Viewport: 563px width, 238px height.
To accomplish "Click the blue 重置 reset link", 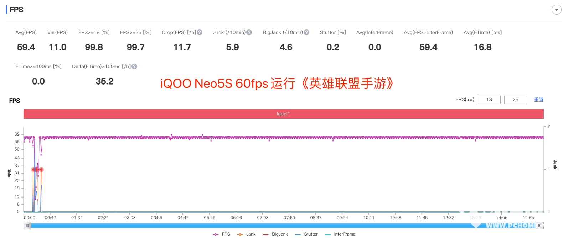I will (539, 100).
